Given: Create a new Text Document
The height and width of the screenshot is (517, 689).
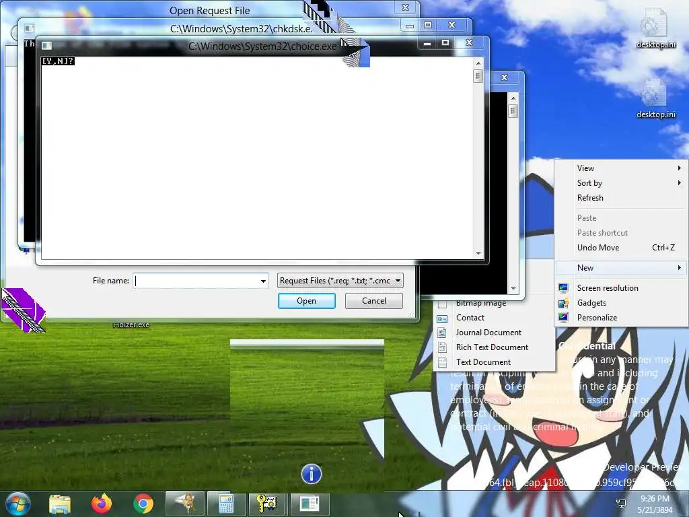Looking at the screenshot, I should pyautogui.click(x=494, y=362).
